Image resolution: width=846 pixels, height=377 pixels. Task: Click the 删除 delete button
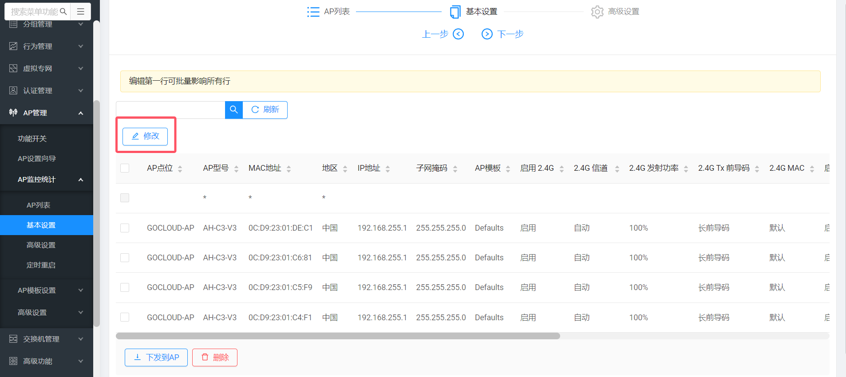tap(215, 357)
